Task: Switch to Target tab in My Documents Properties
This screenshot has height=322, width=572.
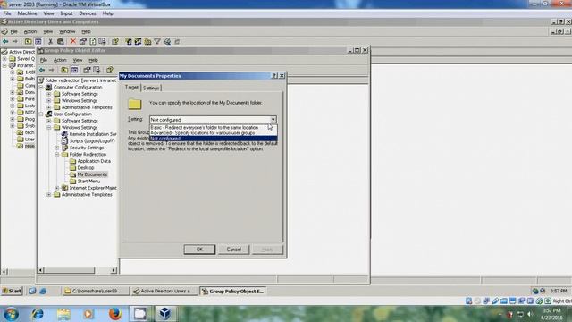Action: pyautogui.click(x=131, y=88)
